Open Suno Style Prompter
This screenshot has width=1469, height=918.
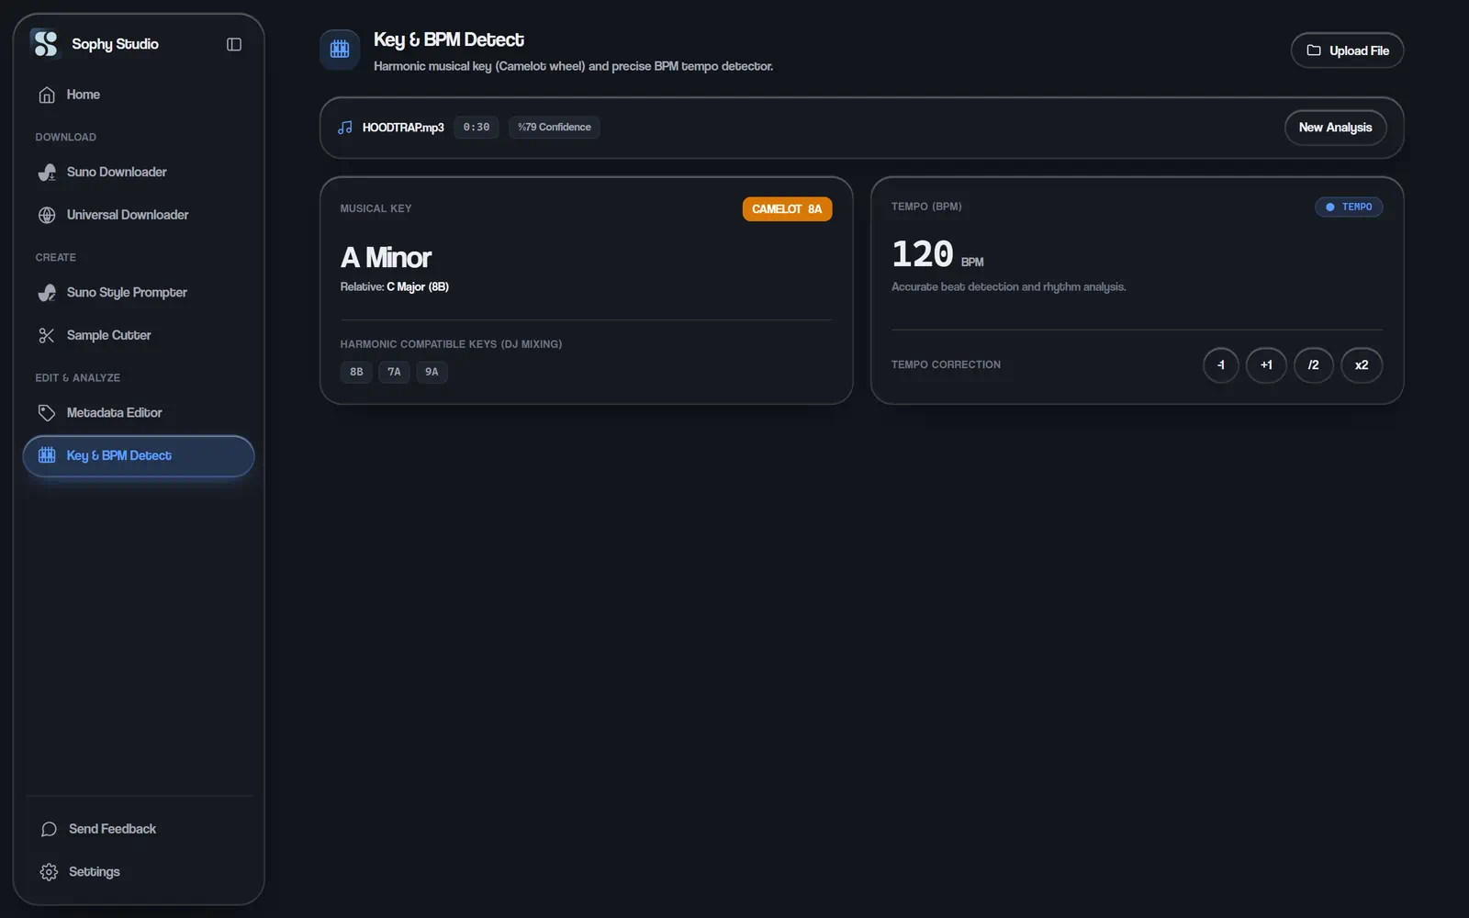pyautogui.click(x=139, y=292)
